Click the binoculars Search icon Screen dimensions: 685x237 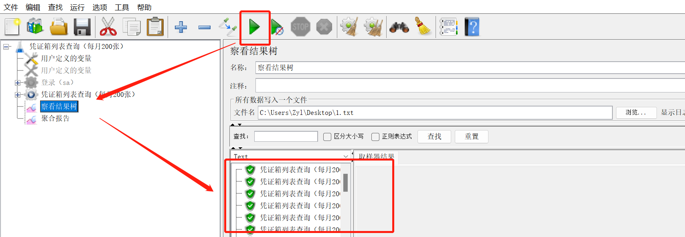click(x=399, y=27)
